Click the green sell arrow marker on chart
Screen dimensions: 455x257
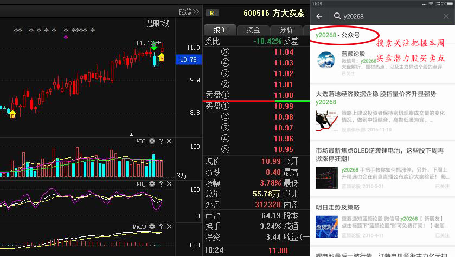(x=154, y=47)
